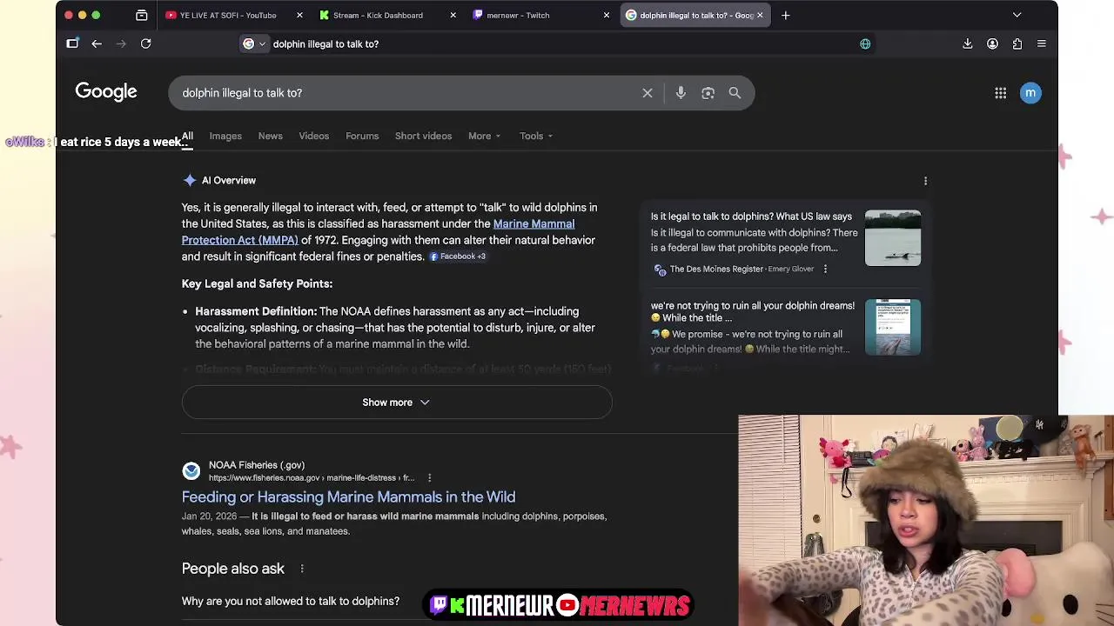The image size is (1114, 626).
Task: Open the downloads icon in the toolbar
Action: 968,43
